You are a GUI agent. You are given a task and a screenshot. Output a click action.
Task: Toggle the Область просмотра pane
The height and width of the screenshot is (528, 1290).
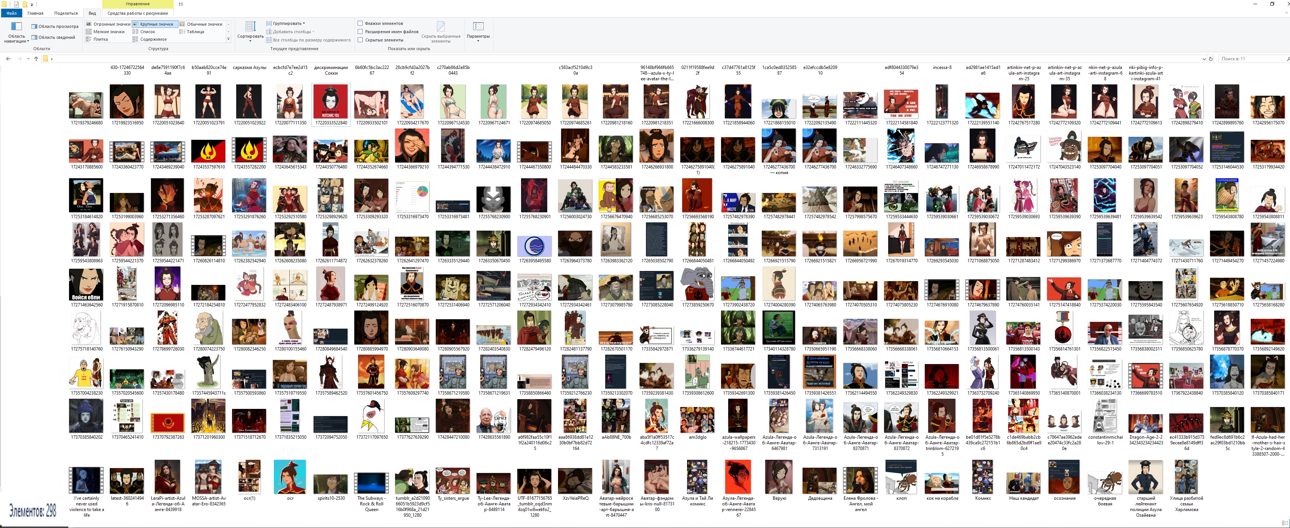coord(55,26)
